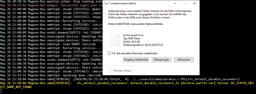This screenshot has width=256, height=94.
Task: Click the Fehler 0x8007003B error text
Action: pyautogui.click(x=136, y=24)
